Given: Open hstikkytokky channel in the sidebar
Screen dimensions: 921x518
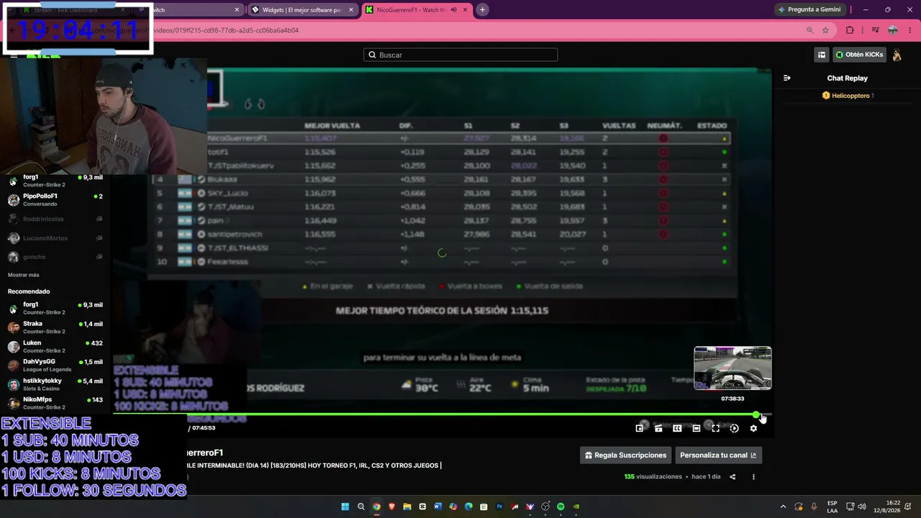Looking at the screenshot, I should [x=55, y=384].
